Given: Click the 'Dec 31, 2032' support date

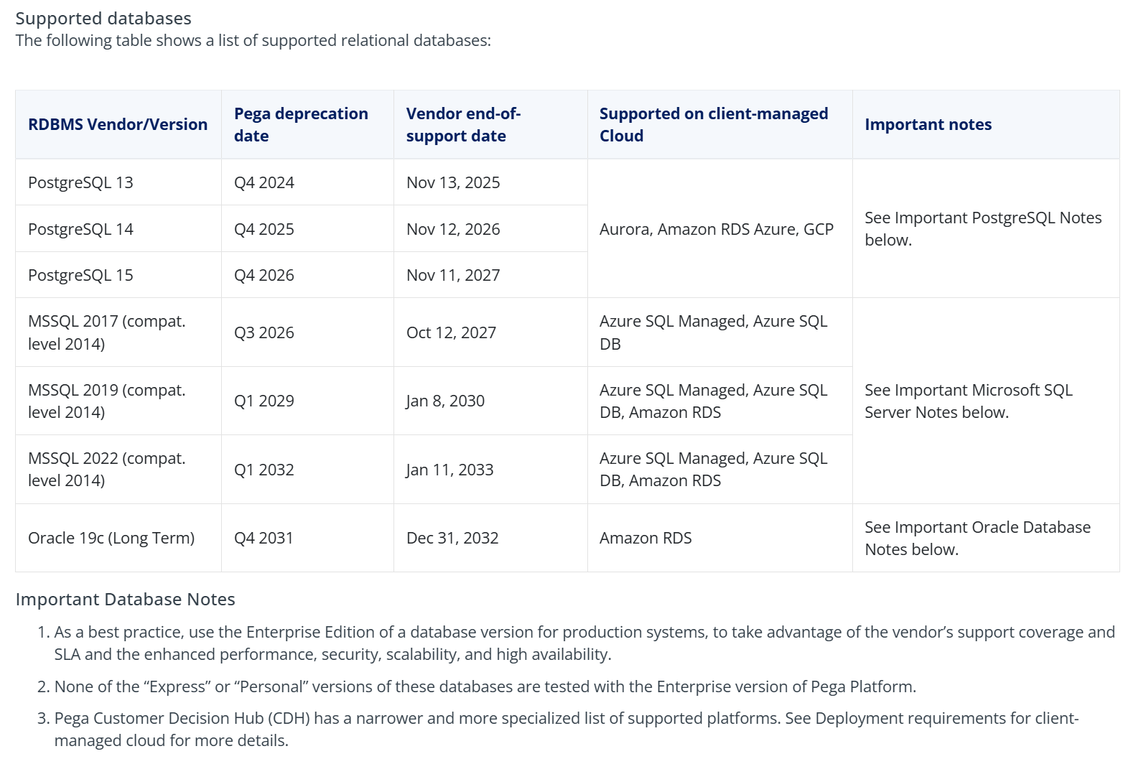Looking at the screenshot, I should pos(452,538).
